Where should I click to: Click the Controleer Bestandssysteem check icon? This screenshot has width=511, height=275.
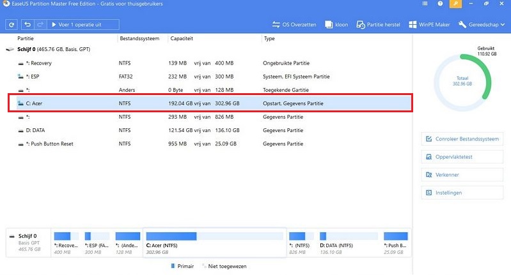[429, 139]
